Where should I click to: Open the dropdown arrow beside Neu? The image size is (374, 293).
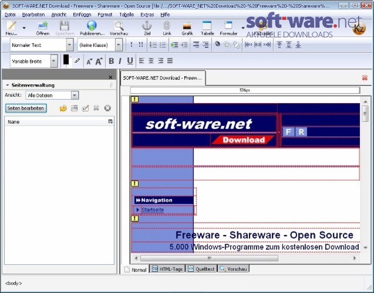pos(24,28)
